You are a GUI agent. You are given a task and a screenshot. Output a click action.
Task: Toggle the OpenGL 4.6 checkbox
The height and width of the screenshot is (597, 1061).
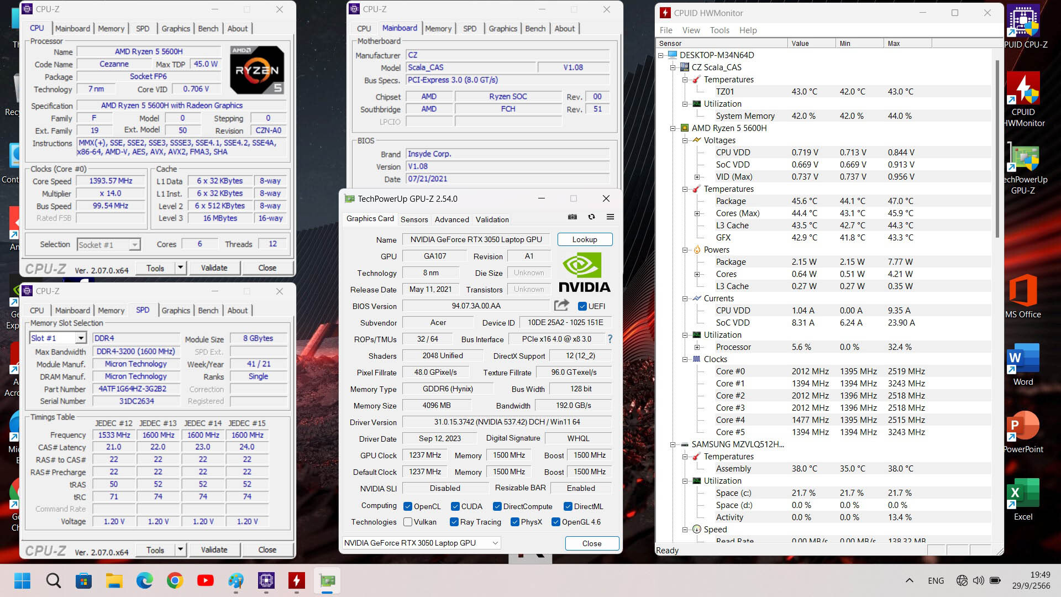coord(556,522)
